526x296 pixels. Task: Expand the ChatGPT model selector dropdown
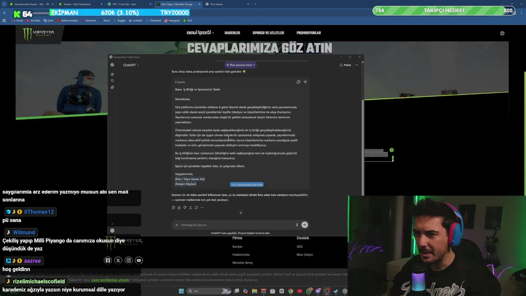[131, 65]
